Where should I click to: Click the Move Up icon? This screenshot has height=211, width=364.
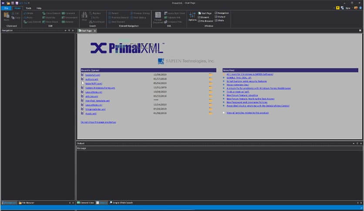[44, 18]
